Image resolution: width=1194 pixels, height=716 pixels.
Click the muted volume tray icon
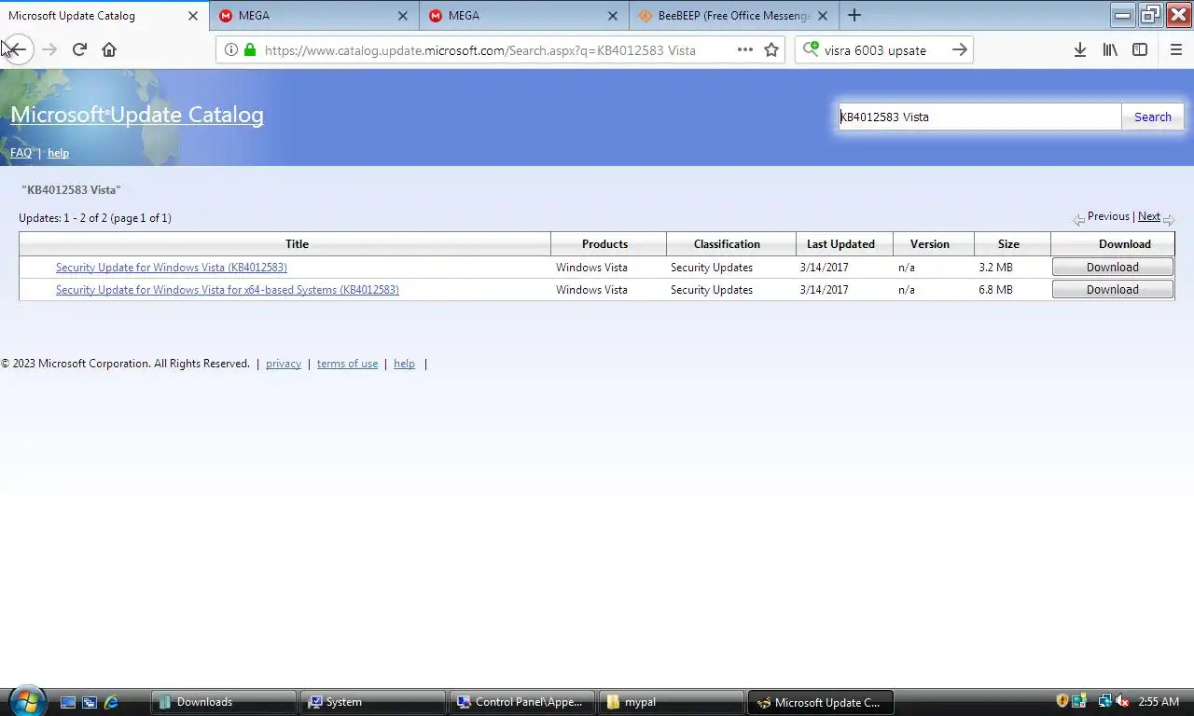coord(1123,701)
